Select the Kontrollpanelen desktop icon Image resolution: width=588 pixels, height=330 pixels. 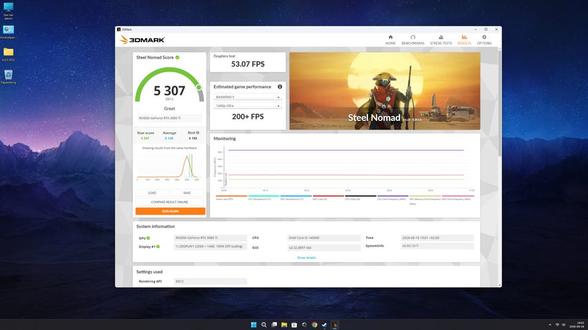(8, 32)
